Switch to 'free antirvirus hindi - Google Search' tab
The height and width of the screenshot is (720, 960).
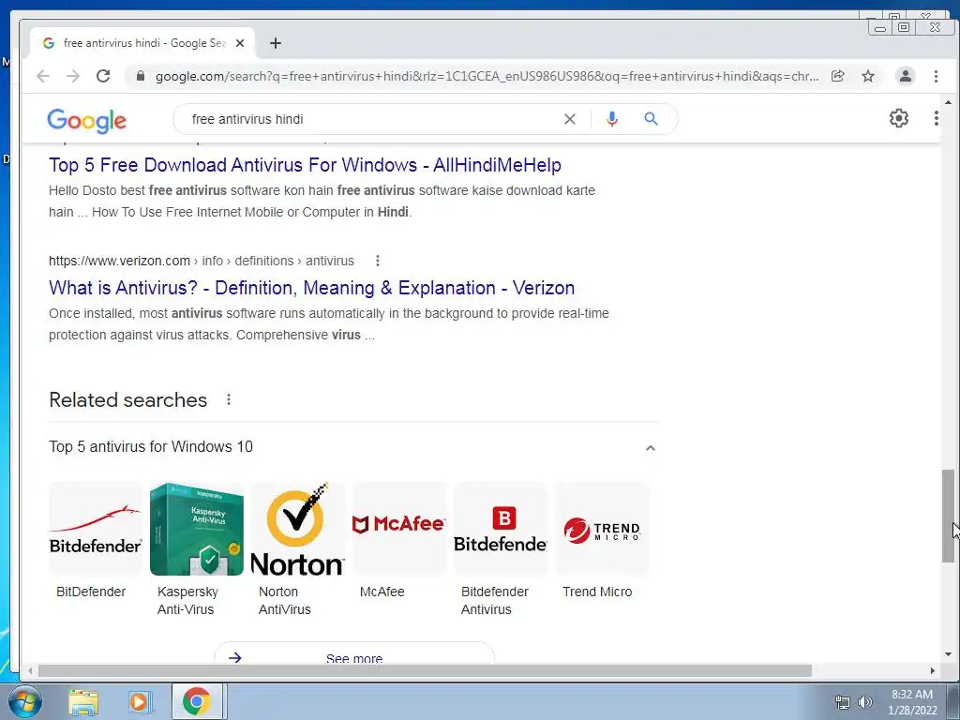143,43
